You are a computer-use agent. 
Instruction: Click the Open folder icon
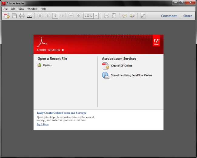pos(39,65)
